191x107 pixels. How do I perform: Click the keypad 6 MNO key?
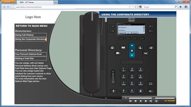coord(140,77)
